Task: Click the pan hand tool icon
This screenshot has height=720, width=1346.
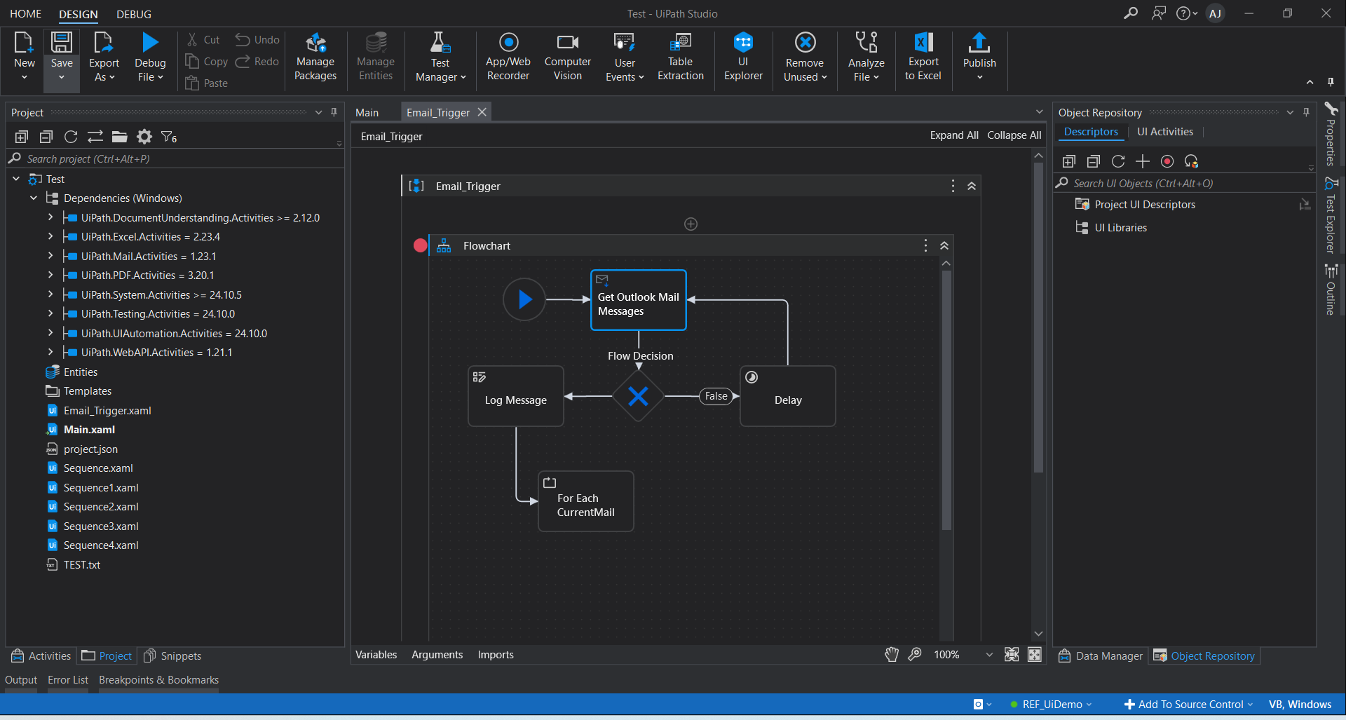Action: [x=892, y=654]
